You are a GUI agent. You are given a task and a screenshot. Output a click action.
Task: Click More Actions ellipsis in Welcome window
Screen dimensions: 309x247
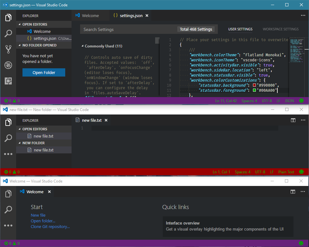click(x=303, y=192)
